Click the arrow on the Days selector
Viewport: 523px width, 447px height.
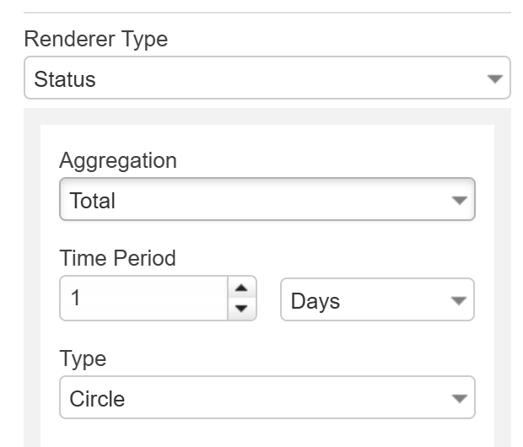click(458, 300)
